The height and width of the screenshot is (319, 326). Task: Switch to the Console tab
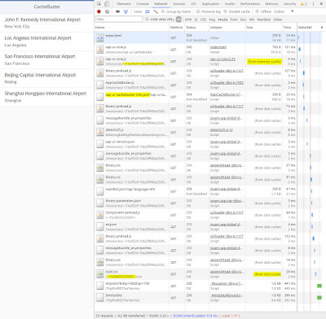coord(143,4)
